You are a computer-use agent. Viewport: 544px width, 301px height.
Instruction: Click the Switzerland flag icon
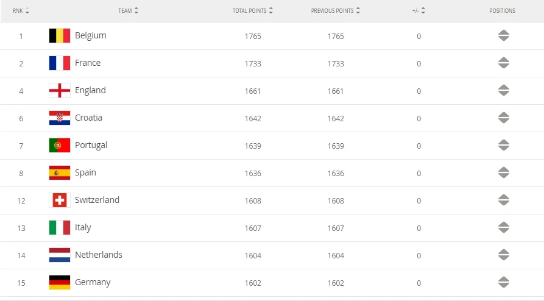pyautogui.click(x=60, y=200)
